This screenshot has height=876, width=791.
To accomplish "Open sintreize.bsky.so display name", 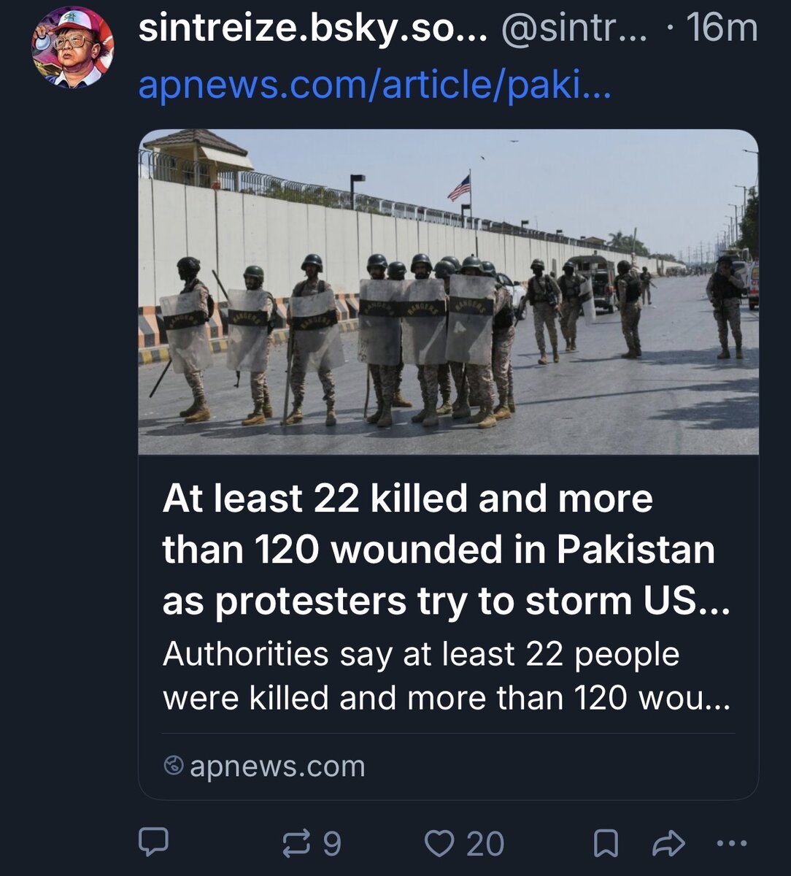I will coord(313,29).
